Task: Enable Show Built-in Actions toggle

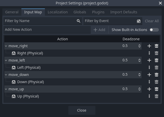Action: (154, 30)
